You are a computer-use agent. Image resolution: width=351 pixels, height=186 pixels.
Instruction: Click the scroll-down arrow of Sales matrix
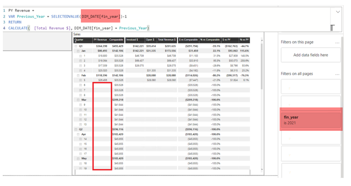(262, 169)
